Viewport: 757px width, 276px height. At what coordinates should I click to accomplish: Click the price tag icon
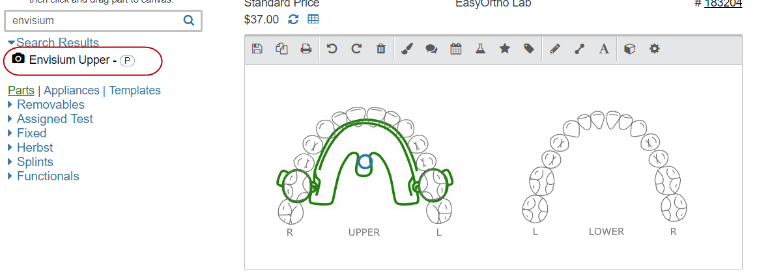pos(529,48)
